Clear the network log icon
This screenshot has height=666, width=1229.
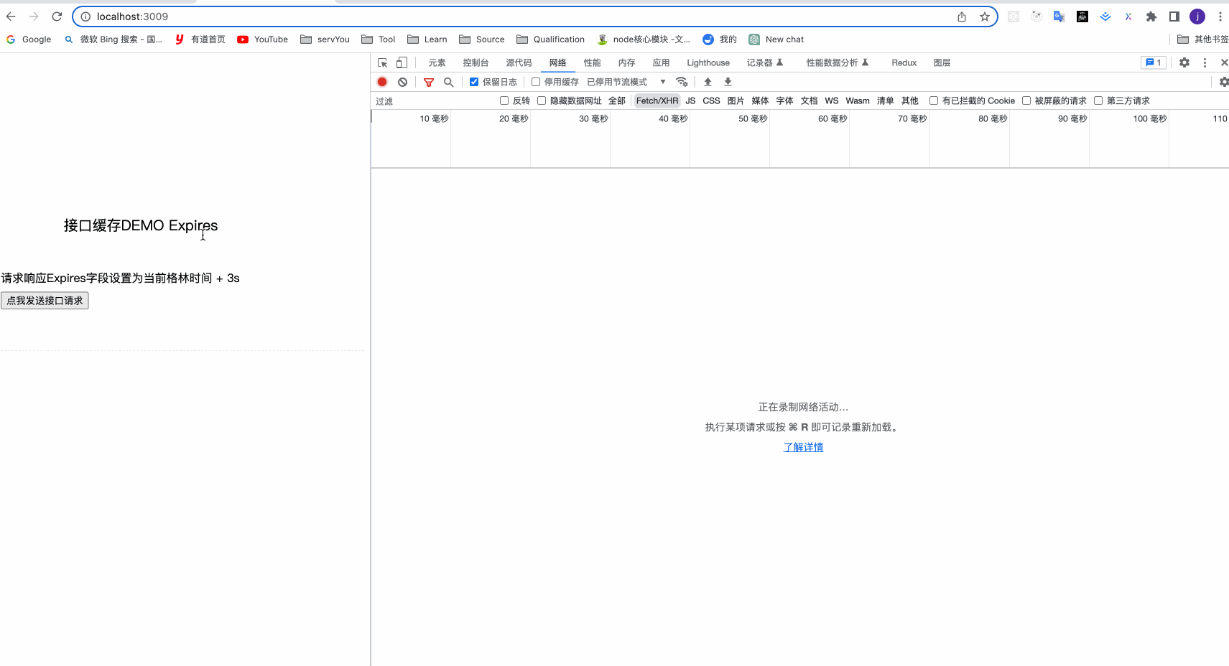click(x=403, y=82)
